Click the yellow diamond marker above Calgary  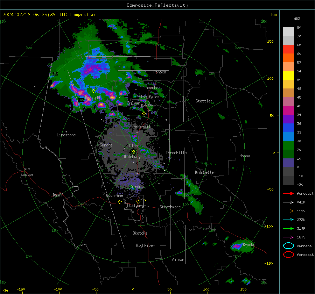coord(138,201)
